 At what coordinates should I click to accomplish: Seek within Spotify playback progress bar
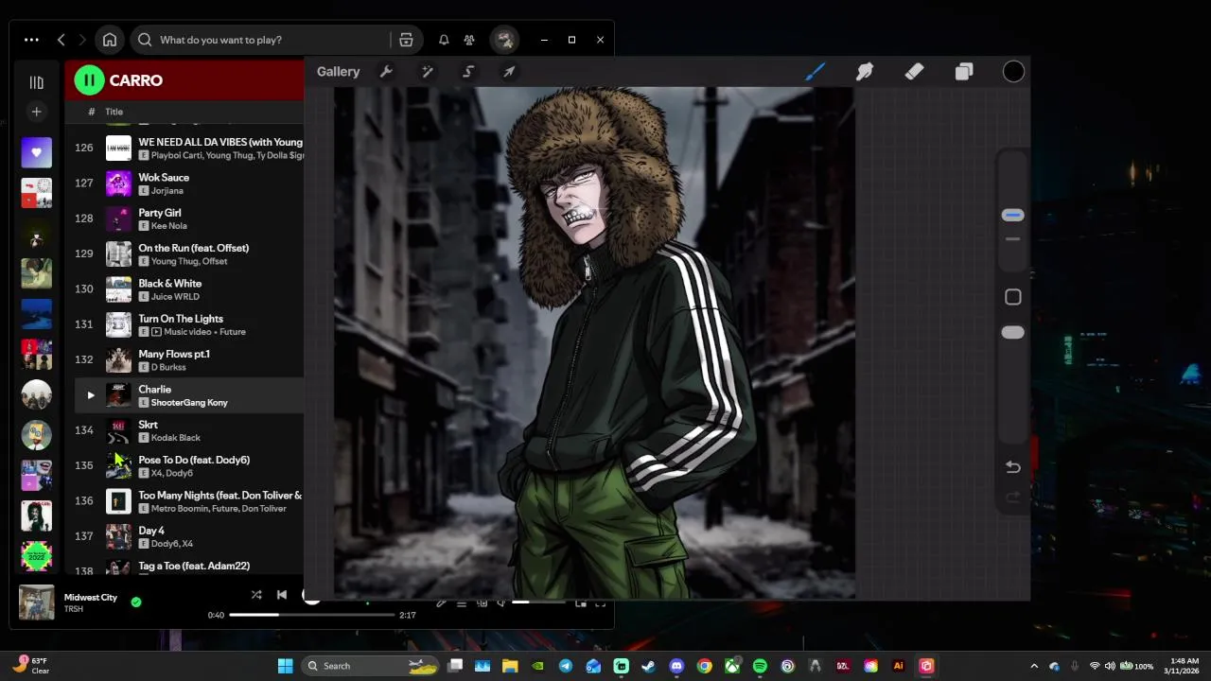(311, 615)
